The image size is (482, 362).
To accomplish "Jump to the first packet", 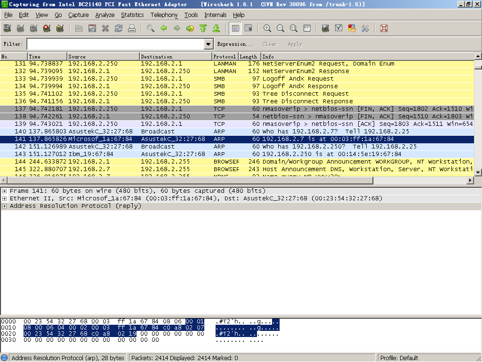I will click(x=203, y=29).
